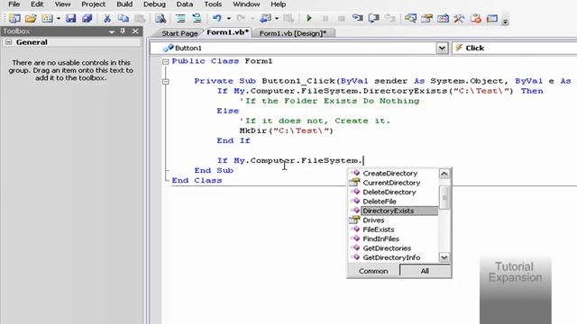
Task: Click the New Project toolbar icon
Action: [14, 18]
